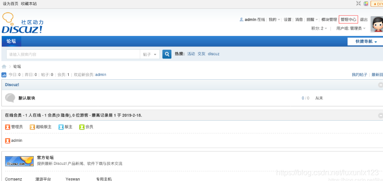Expand the 提醒 dropdown menu
Screen dimensions: 383x181
click(312, 19)
